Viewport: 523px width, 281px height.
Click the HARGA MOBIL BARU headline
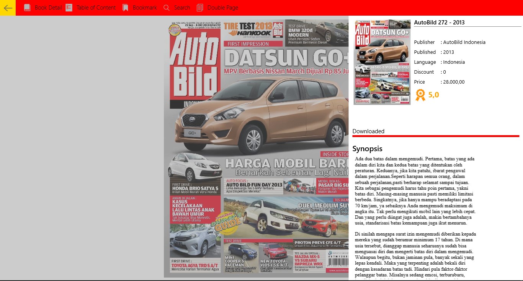click(287, 163)
